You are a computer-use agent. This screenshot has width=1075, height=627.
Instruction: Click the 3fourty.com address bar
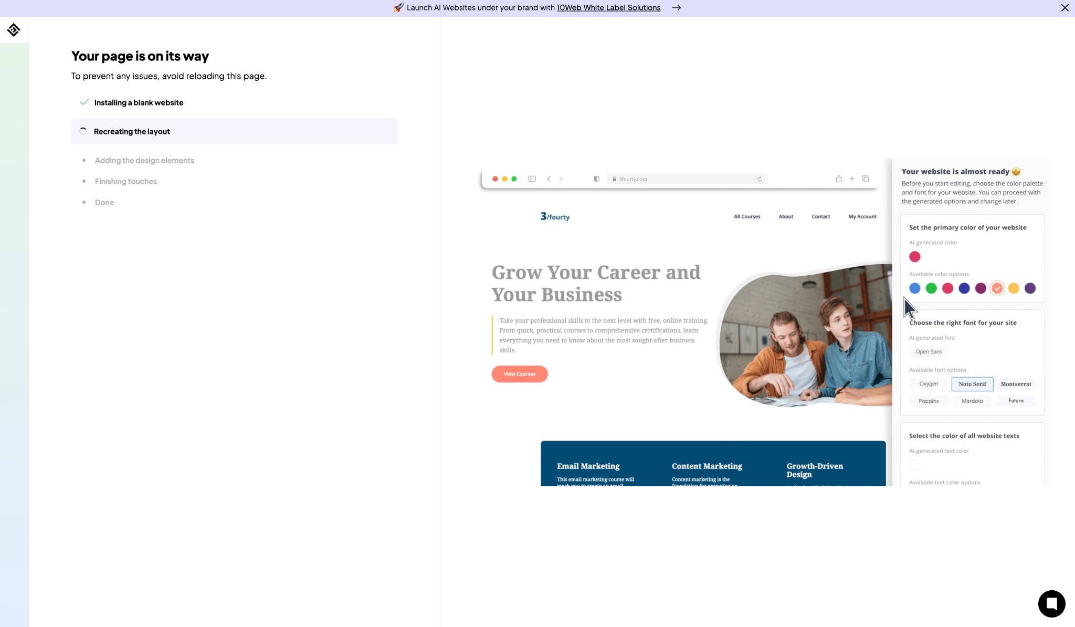coord(687,179)
